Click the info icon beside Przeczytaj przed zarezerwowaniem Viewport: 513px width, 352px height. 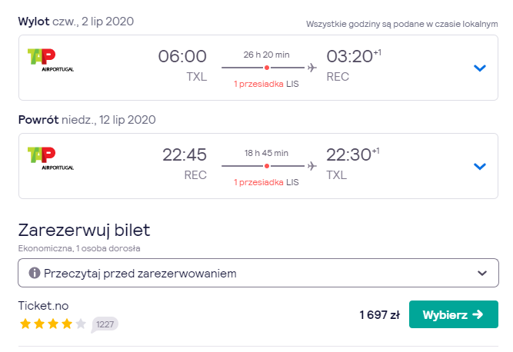click(35, 273)
